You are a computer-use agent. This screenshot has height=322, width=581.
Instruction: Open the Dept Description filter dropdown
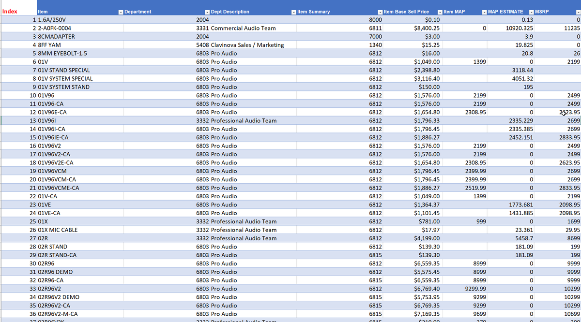[x=293, y=12]
